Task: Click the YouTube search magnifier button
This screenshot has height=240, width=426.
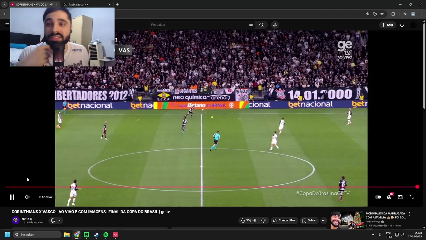Action: [x=261, y=25]
